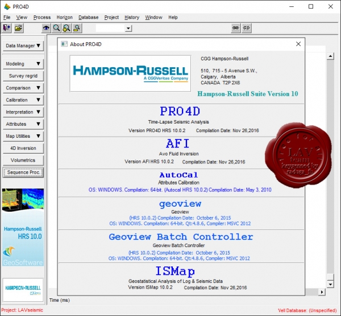Expand the Attributes dropdown button
This screenshot has height=316, width=341.
[23, 124]
